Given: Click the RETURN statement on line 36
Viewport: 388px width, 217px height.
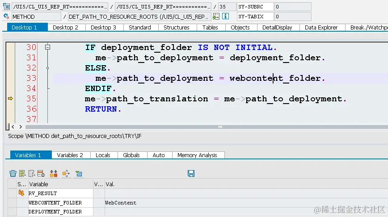Looking at the screenshot, I should 103,109.
